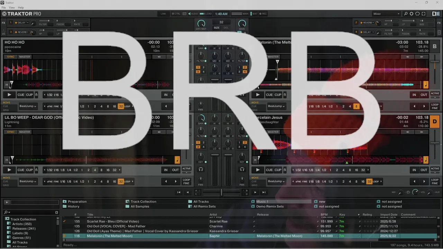Click the headphone VOL knob

(x=415, y=192)
